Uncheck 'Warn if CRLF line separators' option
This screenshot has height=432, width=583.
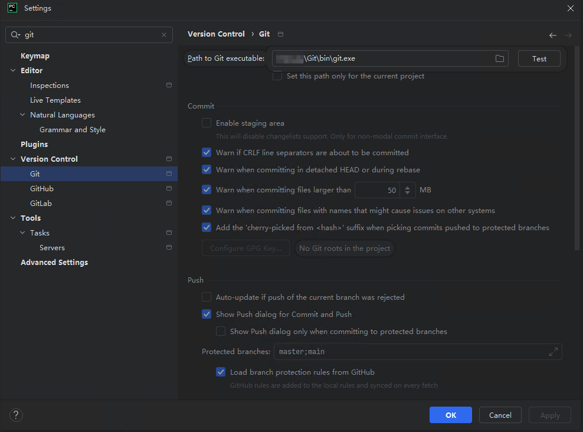coord(207,152)
